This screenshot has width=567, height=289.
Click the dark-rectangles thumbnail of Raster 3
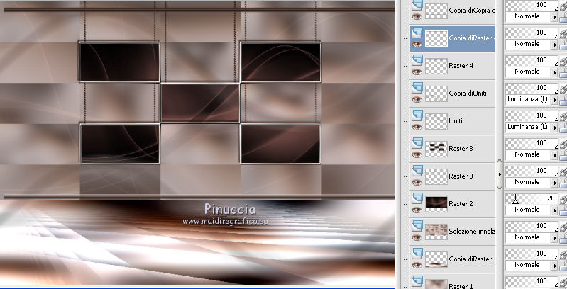click(436, 148)
